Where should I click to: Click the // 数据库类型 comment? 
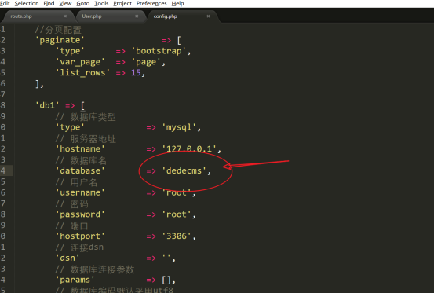(86, 117)
